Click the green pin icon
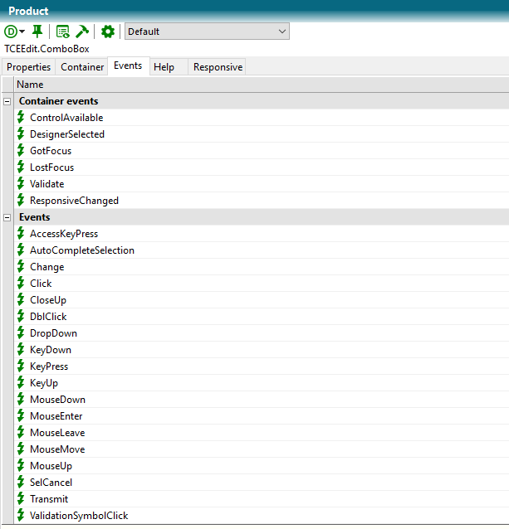The height and width of the screenshot is (529, 509). click(x=37, y=32)
